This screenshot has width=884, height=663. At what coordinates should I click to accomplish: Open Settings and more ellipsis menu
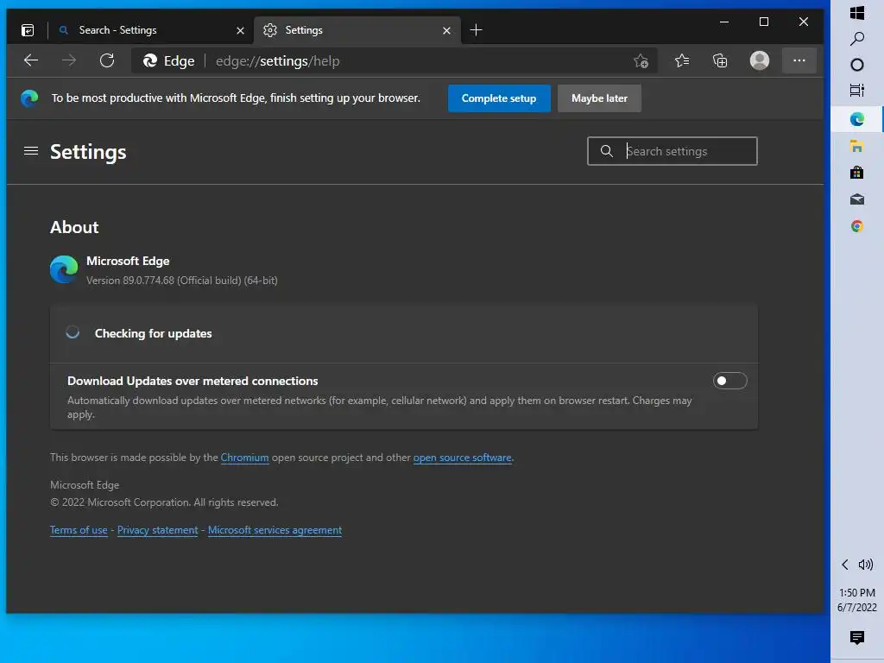(799, 60)
